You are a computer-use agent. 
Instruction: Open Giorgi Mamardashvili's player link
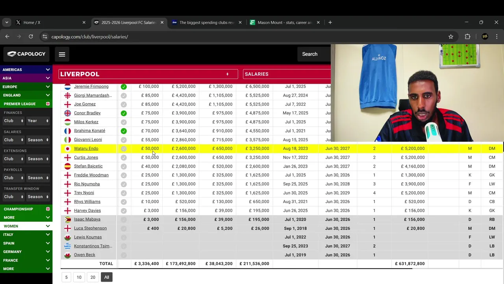tap(93, 95)
